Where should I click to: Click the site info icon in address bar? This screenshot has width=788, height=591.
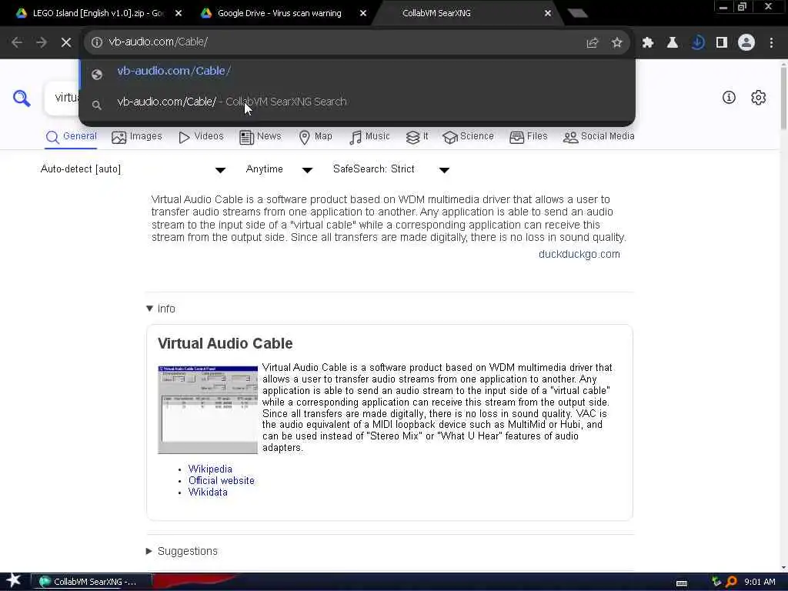tap(97, 42)
